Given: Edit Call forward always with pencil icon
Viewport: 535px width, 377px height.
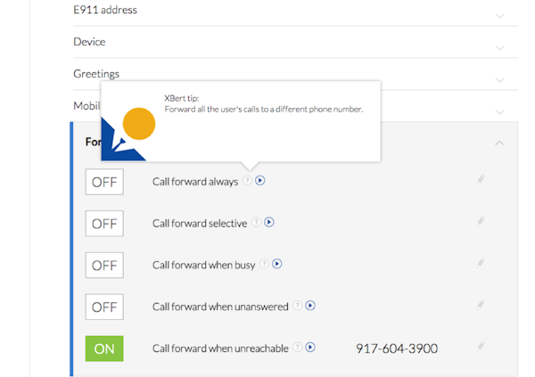Looking at the screenshot, I should point(481,179).
